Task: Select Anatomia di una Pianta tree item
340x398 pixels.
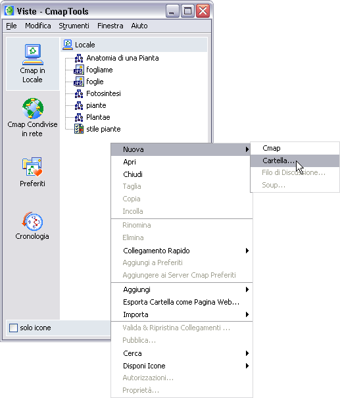Action: pyautogui.click(x=122, y=58)
